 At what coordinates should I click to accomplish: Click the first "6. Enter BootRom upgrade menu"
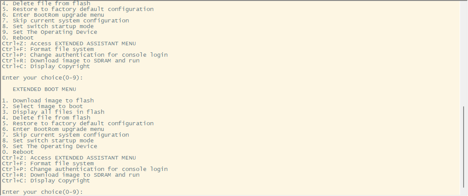pos(53,15)
